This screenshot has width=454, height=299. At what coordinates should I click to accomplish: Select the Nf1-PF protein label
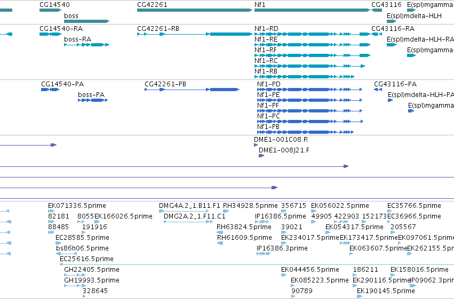268,106
